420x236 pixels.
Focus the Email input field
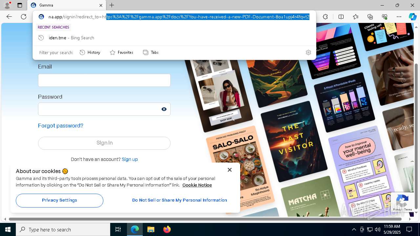[x=104, y=80]
